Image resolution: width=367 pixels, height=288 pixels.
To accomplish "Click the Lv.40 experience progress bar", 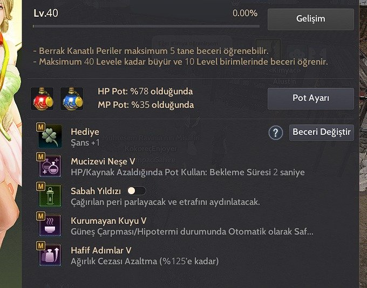I will coord(146,26).
